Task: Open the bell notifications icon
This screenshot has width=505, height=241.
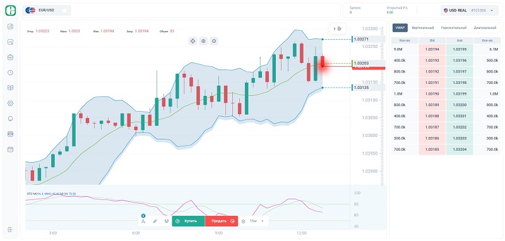Action: 10,119
